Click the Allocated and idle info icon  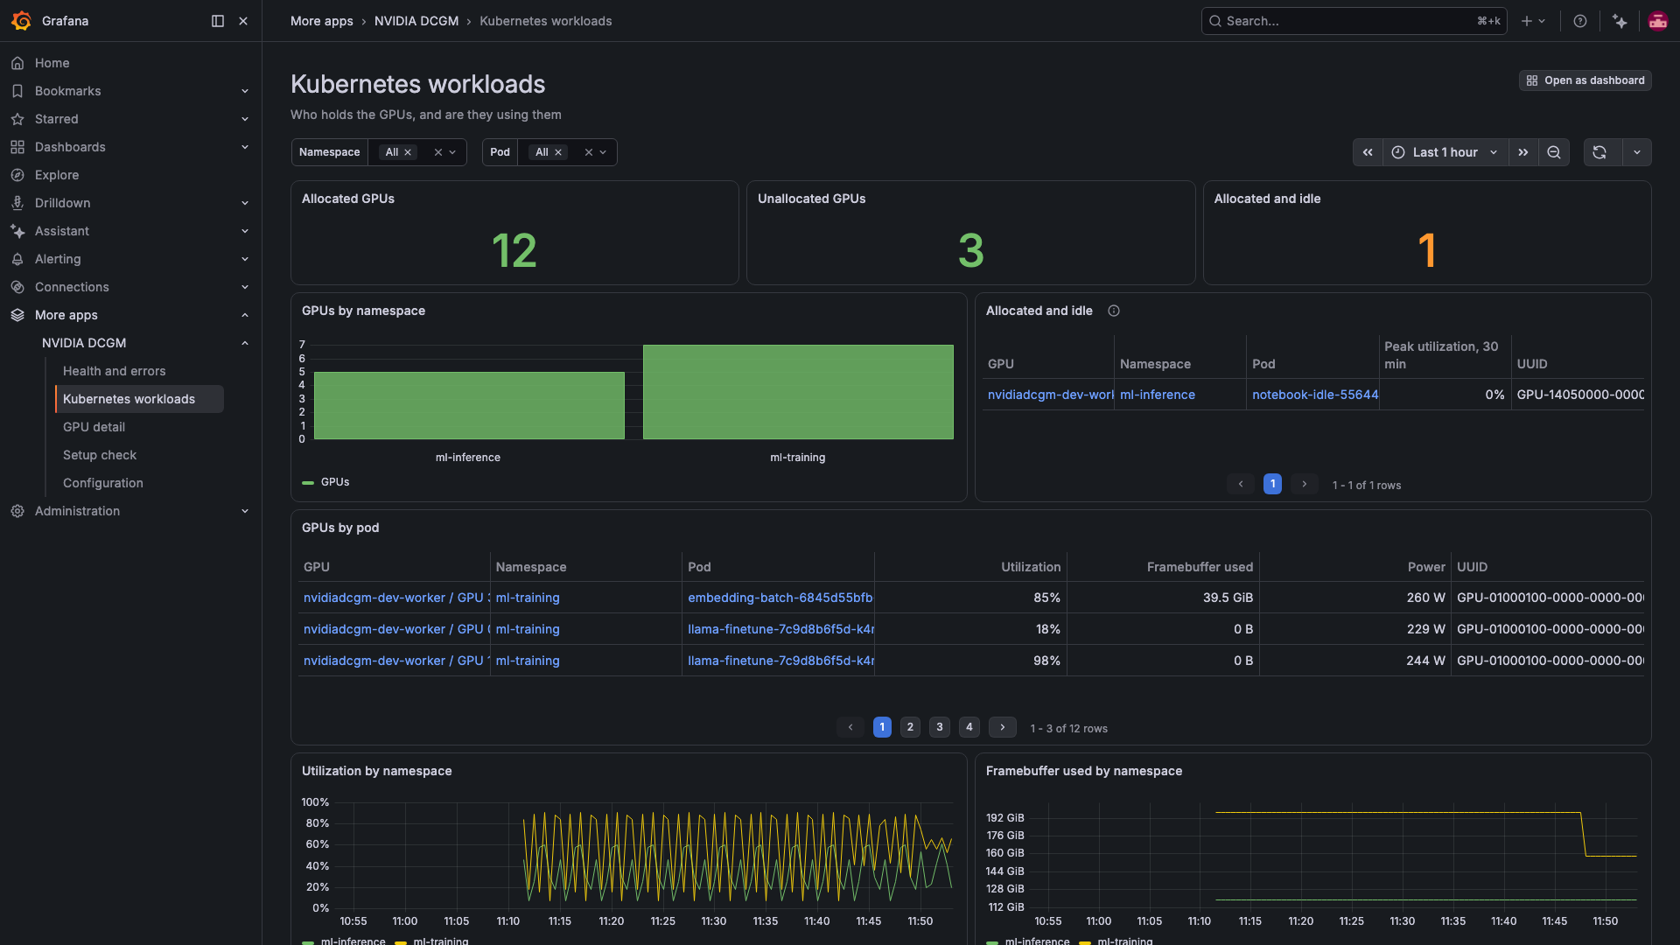pos(1114,311)
